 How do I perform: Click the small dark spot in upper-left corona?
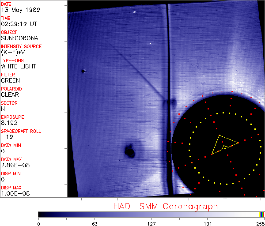[x=83, y=71]
